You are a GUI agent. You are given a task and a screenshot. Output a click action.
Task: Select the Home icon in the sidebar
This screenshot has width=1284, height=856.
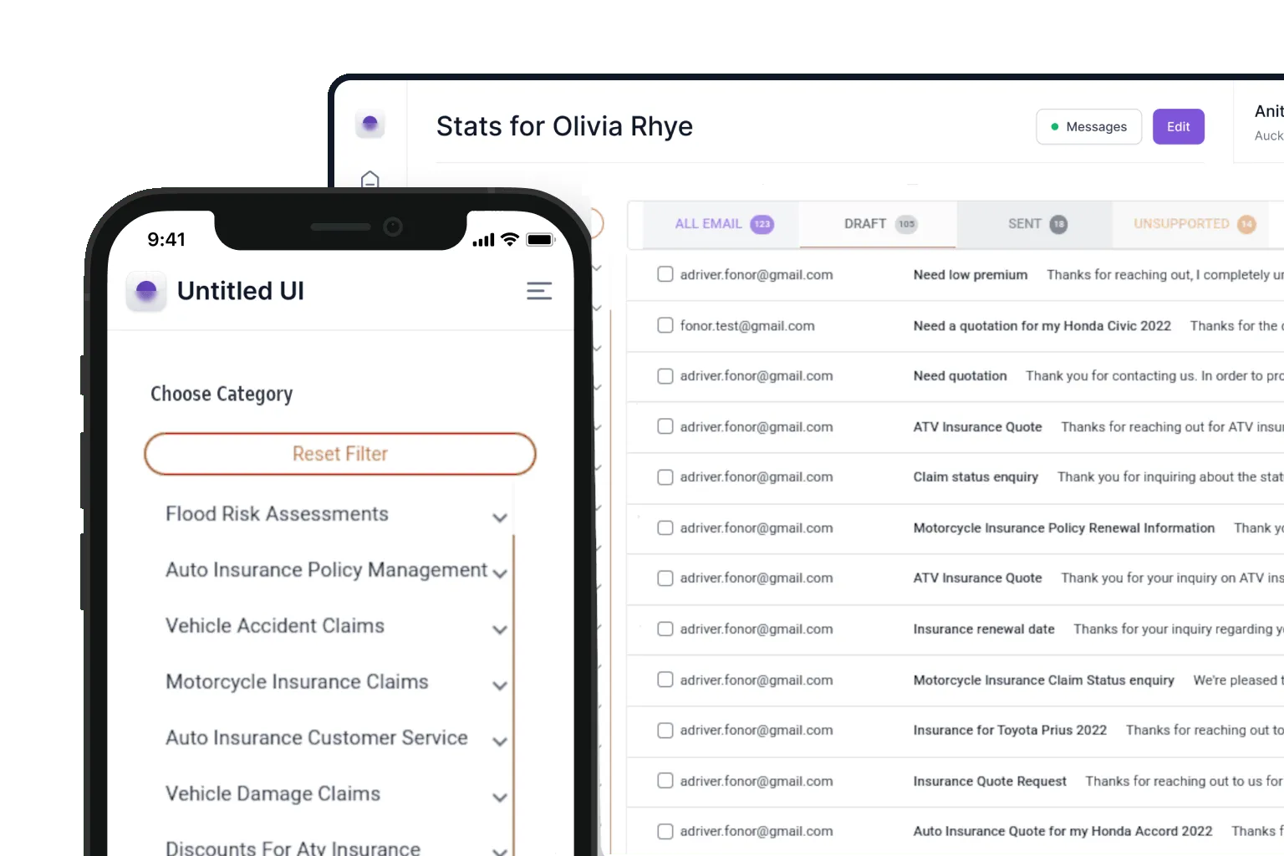pyautogui.click(x=370, y=180)
